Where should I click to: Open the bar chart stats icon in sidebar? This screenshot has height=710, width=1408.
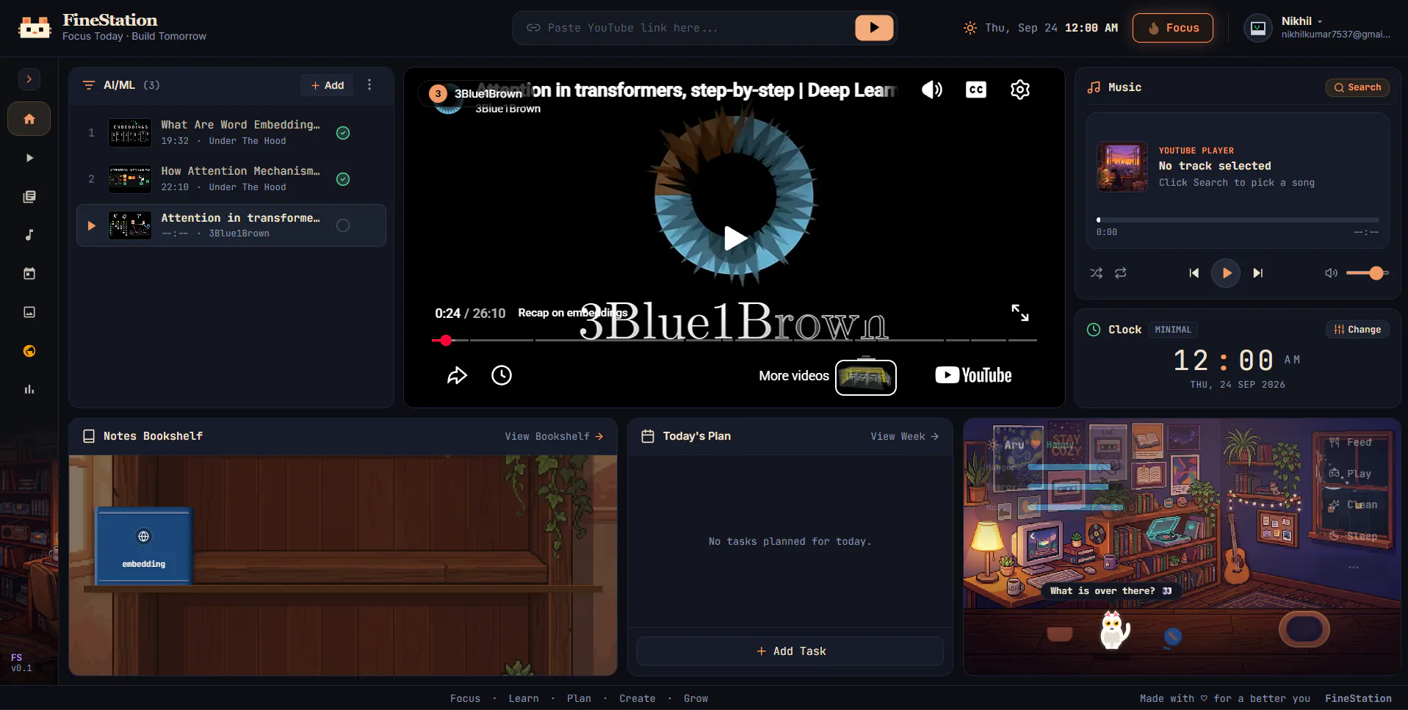[x=29, y=389]
